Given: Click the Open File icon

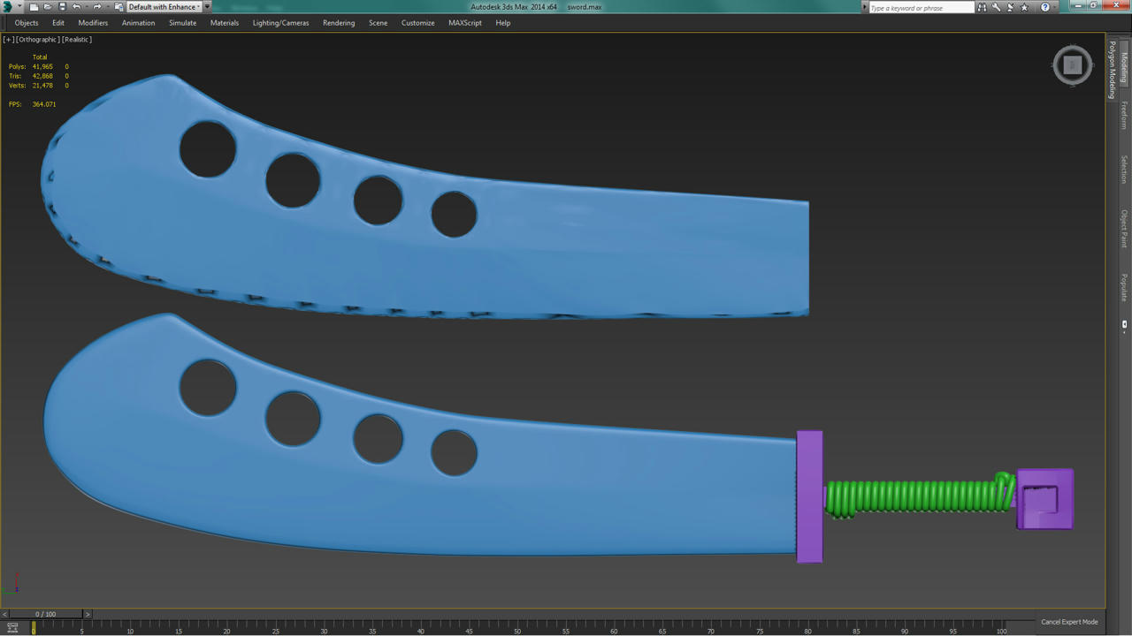Looking at the screenshot, I should pyautogui.click(x=48, y=7).
